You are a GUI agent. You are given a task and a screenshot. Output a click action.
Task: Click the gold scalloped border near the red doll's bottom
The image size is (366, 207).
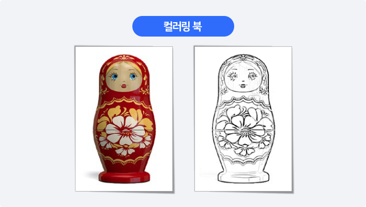click(x=124, y=160)
